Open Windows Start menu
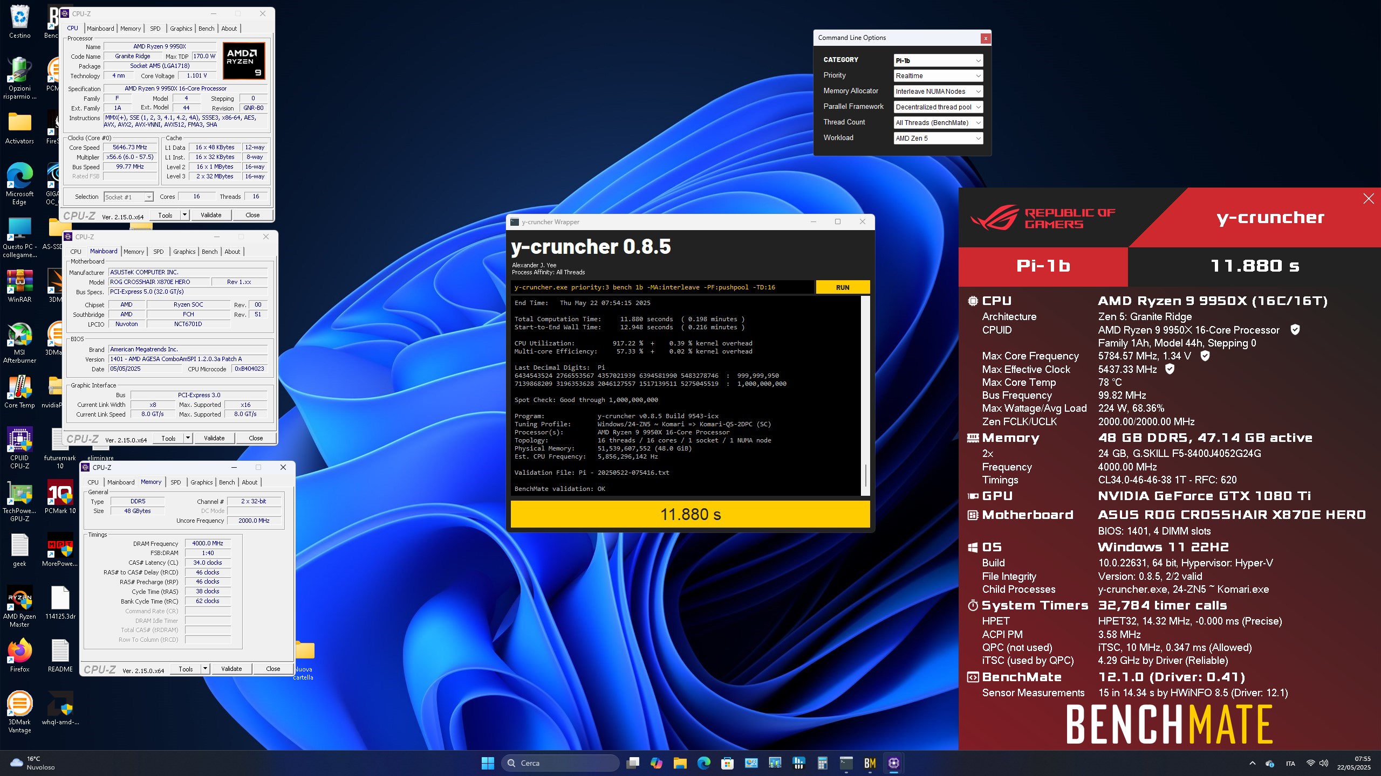Screen dimensions: 1381x776 tap(488, 763)
